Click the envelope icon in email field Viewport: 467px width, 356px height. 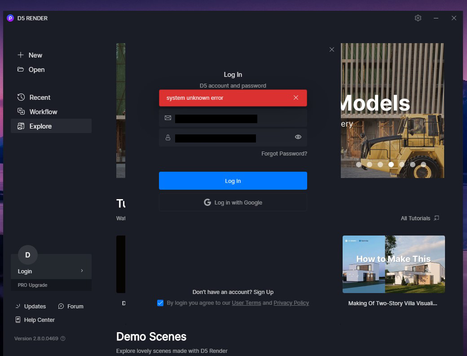[168, 118]
